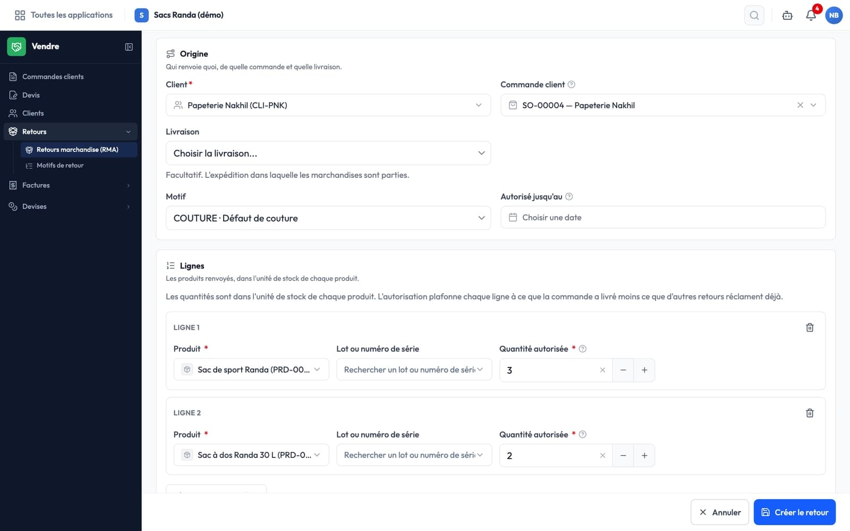Click the Sacs Randa (démo) workspace name
850x531 pixels.
(189, 15)
